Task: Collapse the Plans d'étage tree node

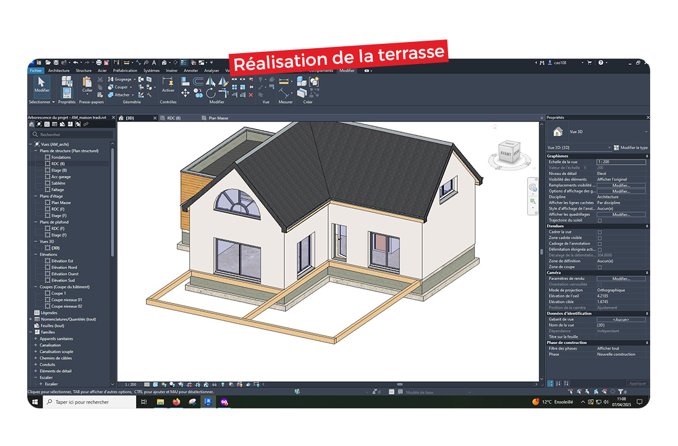Action: click(x=36, y=196)
